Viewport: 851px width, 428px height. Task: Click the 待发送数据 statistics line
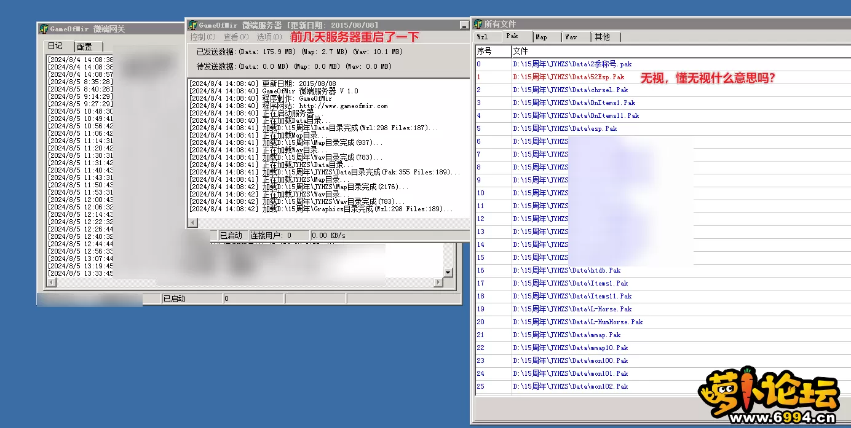(294, 66)
